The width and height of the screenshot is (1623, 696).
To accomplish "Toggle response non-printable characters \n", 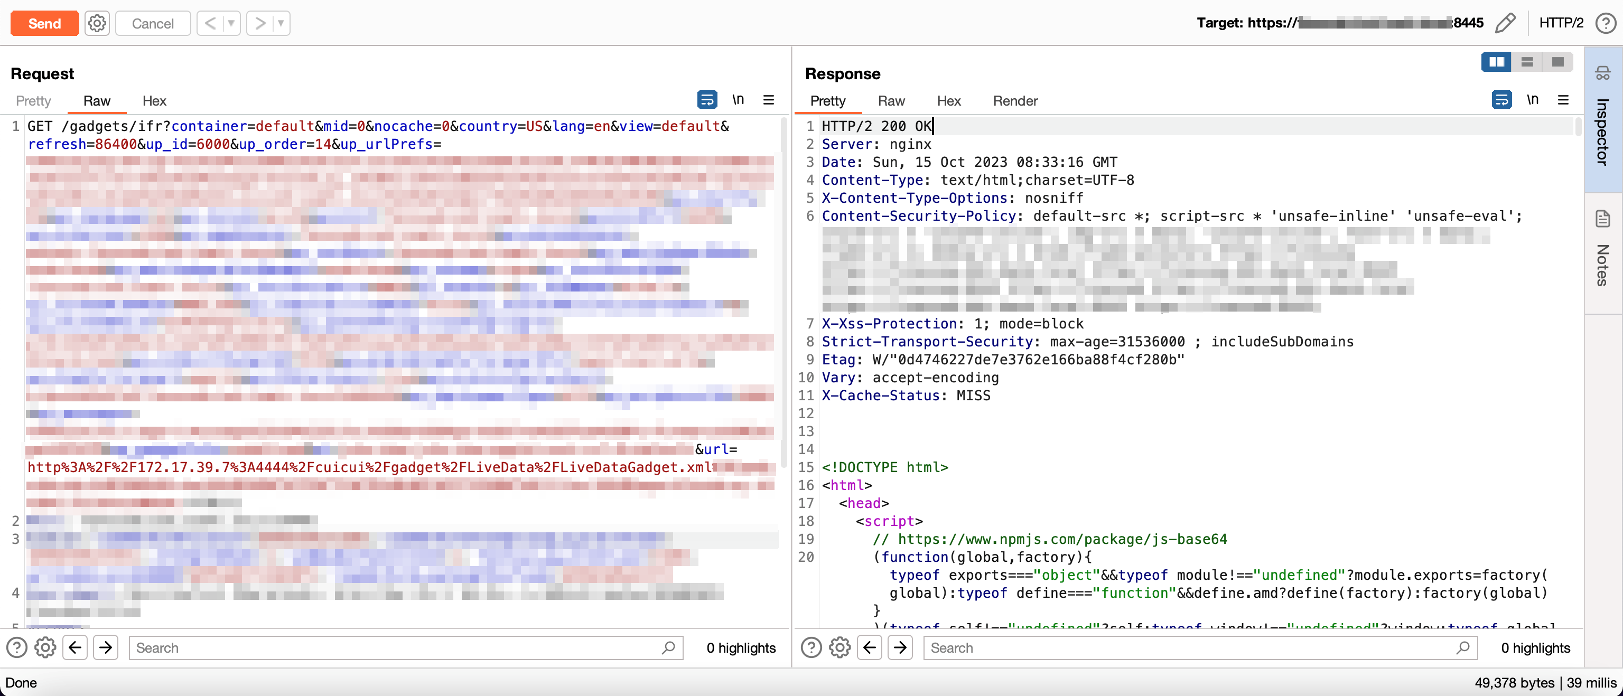I will point(1532,99).
